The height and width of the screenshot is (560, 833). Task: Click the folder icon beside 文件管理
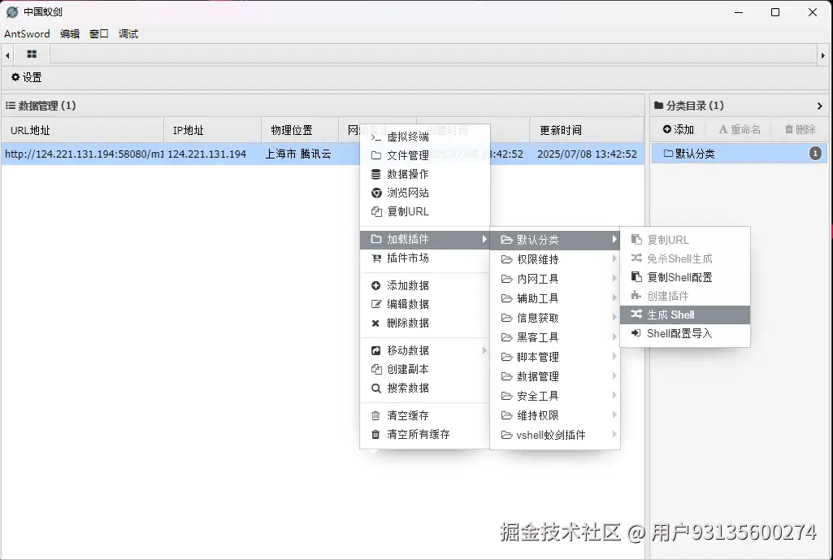pyautogui.click(x=376, y=155)
